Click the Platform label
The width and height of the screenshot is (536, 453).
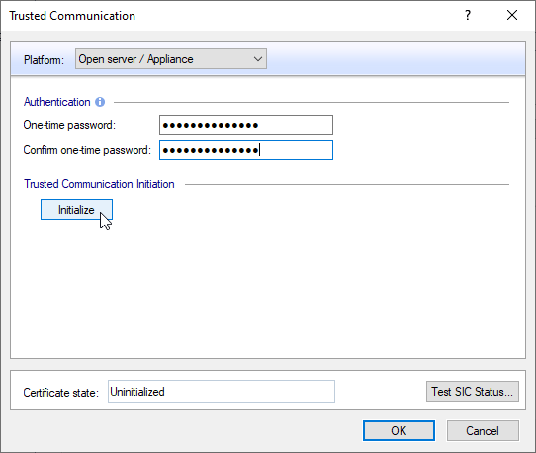point(44,60)
